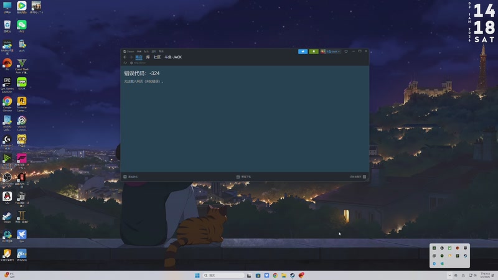Open the Ubisoft Connect desktop icon
The height and width of the screenshot is (280, 498).
click(22, 123)
